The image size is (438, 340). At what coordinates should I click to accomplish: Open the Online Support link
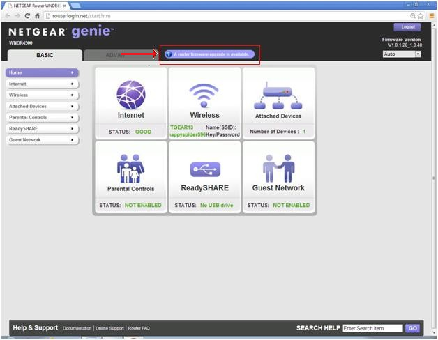[109, 328]
